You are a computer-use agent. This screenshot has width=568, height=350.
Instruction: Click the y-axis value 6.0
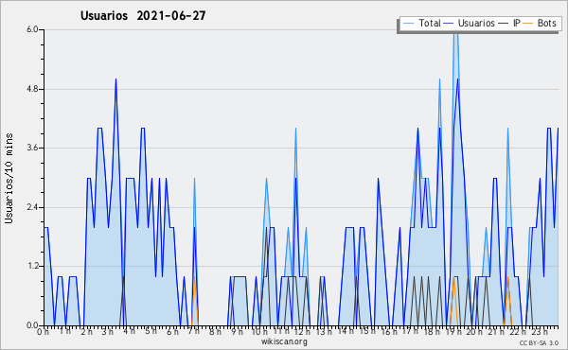coord(32,29)
